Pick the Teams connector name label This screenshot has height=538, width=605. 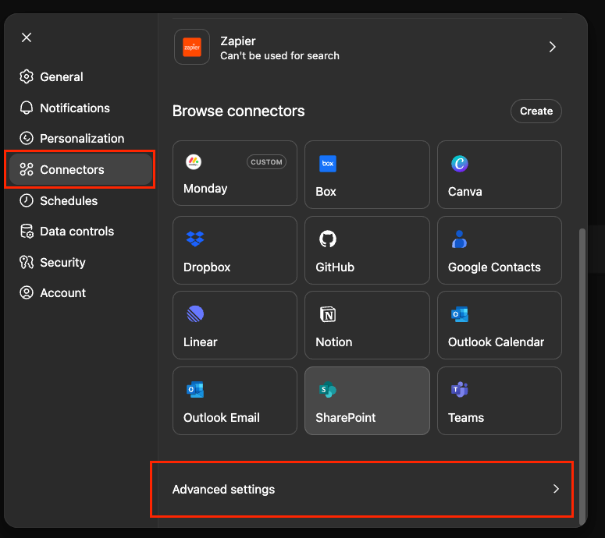pos(466,417)
